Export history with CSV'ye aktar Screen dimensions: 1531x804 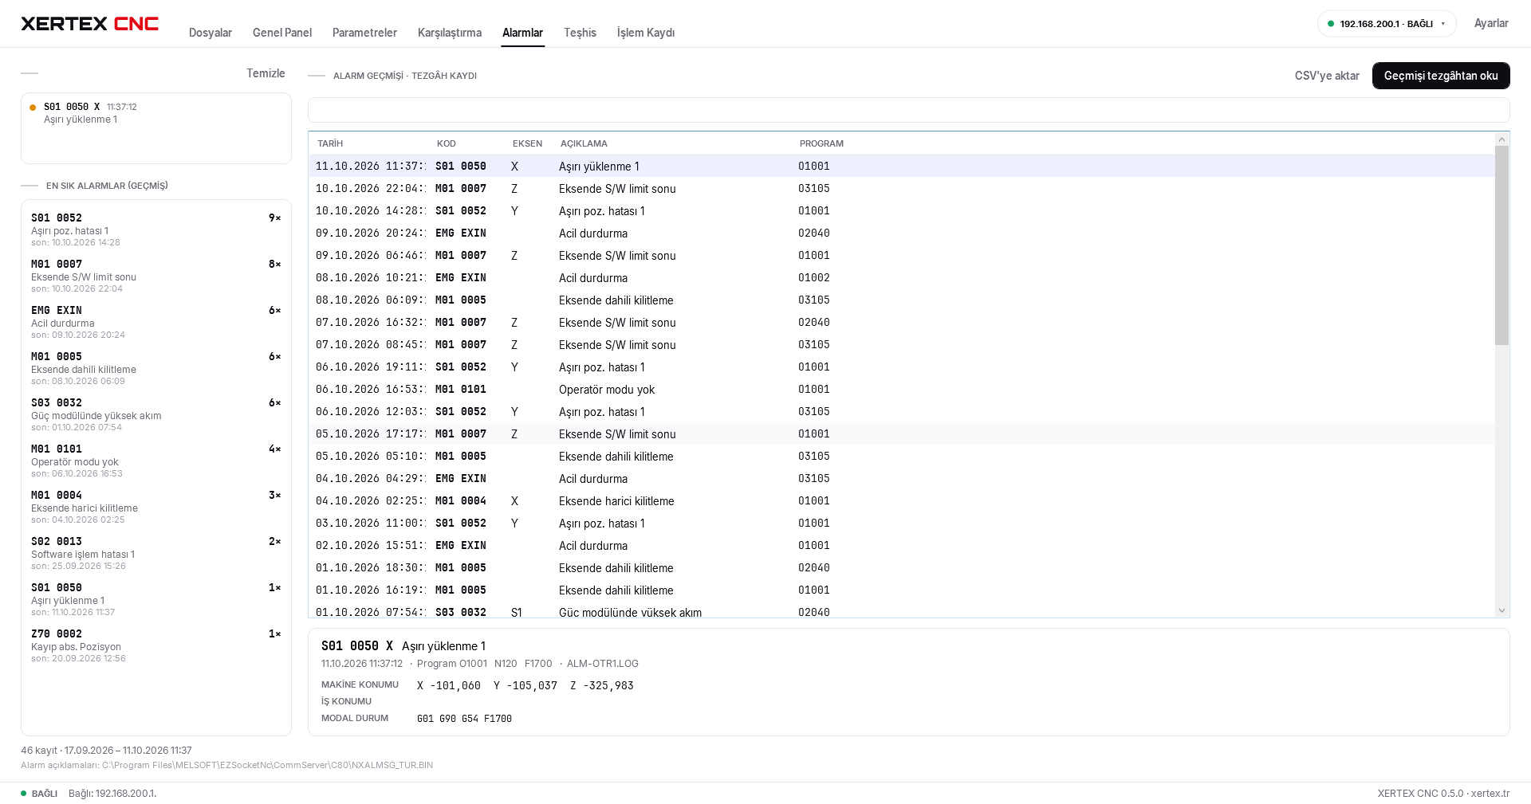click(x=1327, y=76)
